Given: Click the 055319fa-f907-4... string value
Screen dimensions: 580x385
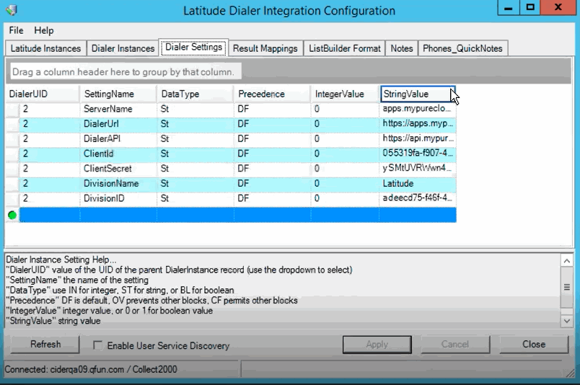Looking at the screenshot, I should click(418, 154).
